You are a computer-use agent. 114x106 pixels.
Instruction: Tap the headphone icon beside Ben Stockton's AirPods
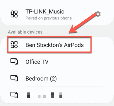[x=14, y=45]
